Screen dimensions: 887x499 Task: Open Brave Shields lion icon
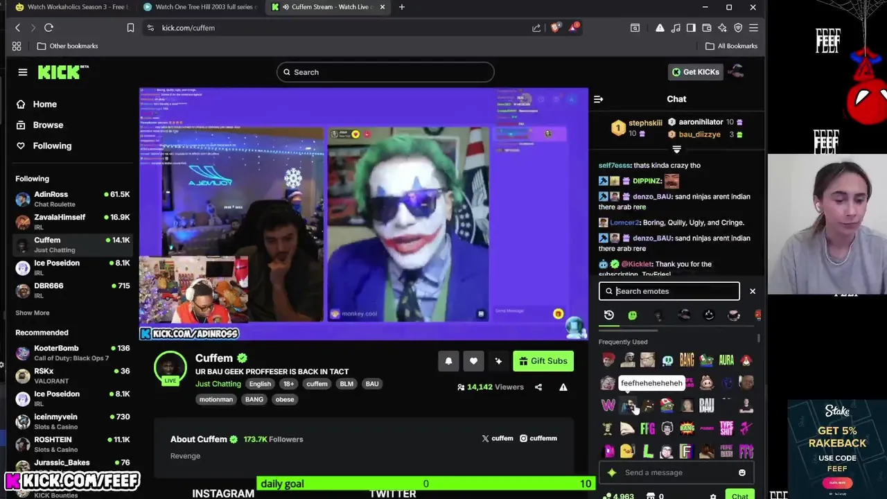(x=555, y=28)
